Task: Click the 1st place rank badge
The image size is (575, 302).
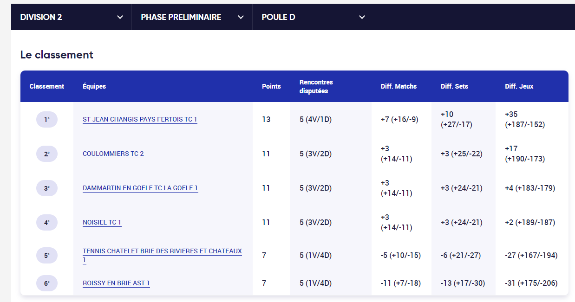Action: 47,120
